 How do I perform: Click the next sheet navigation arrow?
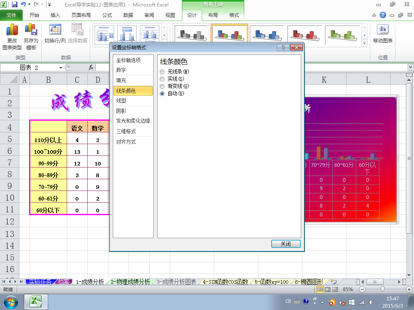pyautogui.click(x=15, y=282)
